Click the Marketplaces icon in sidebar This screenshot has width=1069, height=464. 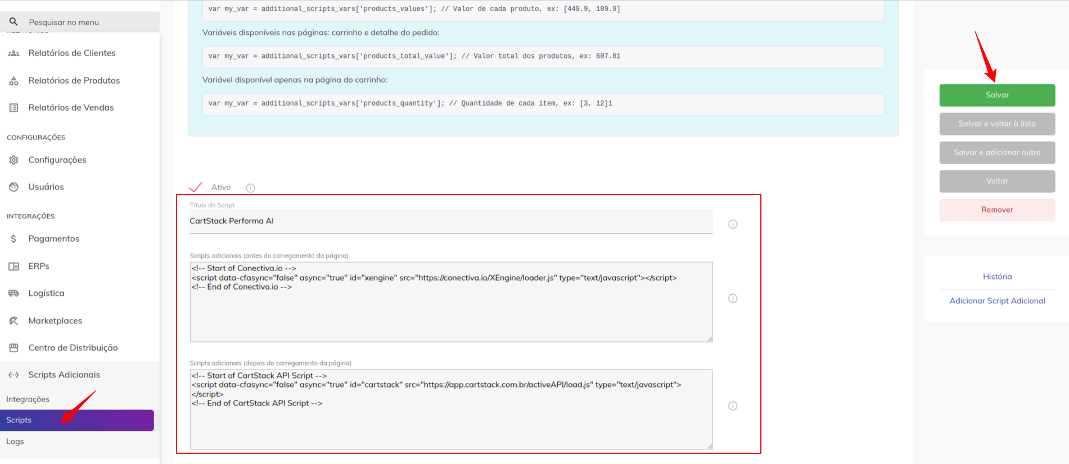[x=13, y=321]
